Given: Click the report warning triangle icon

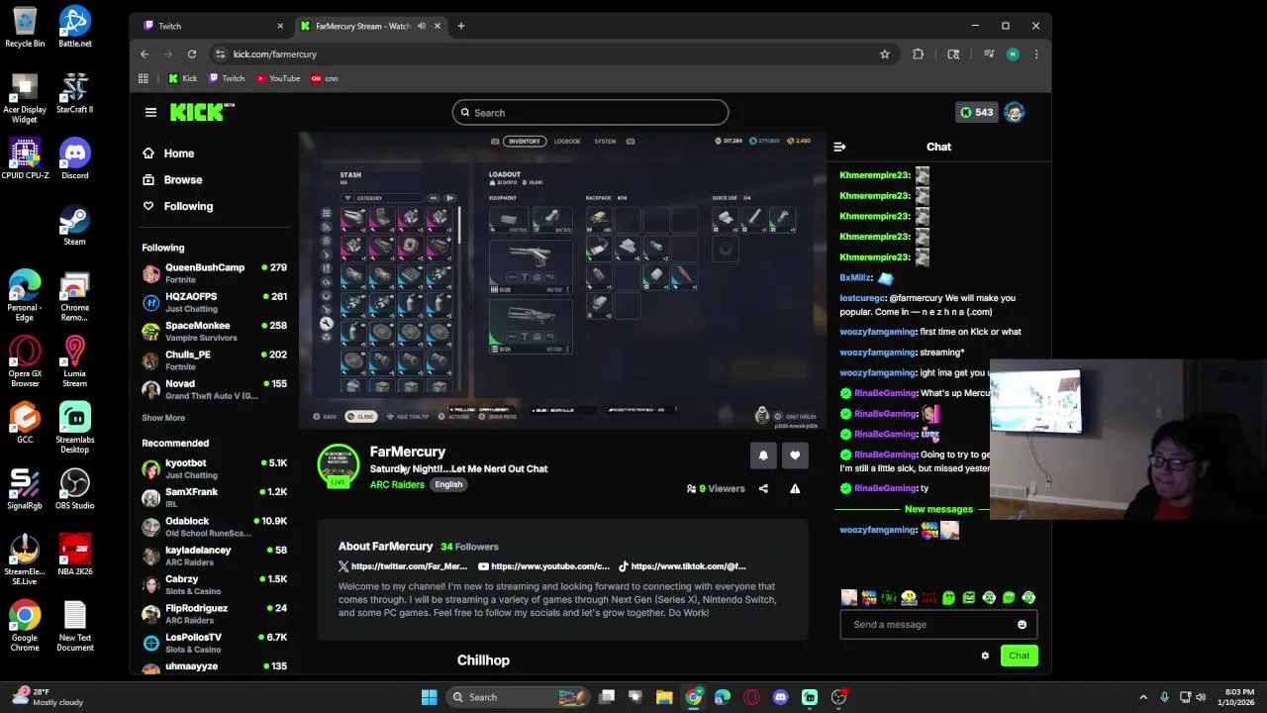Looking at the screenshot, I should click(795, 488).
